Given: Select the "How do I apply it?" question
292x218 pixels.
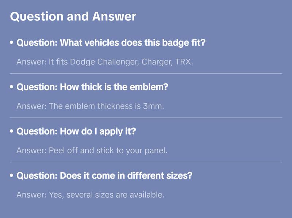Looking at the screenshot, I should [76, 131].
